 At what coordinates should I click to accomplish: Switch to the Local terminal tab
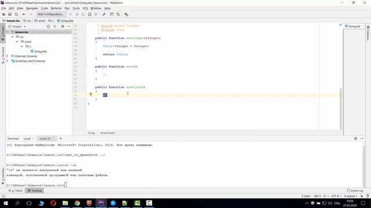click(x=27, y=139)
